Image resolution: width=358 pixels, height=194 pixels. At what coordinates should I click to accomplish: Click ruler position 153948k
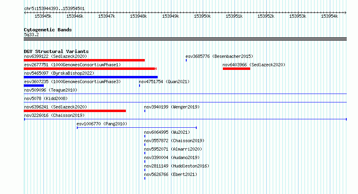pos(138,16)
